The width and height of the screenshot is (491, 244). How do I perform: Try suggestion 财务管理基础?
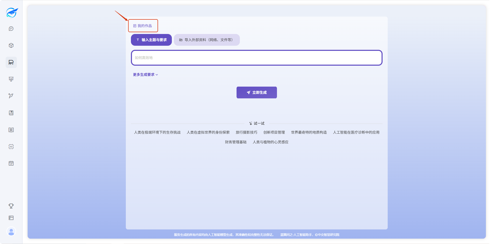236,142
